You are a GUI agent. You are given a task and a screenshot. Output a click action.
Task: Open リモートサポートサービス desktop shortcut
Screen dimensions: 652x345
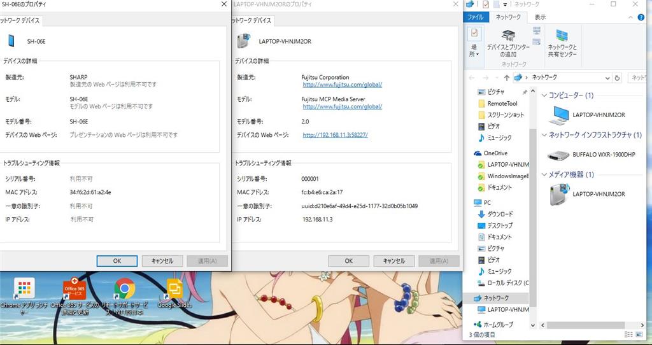coord(125,296)
